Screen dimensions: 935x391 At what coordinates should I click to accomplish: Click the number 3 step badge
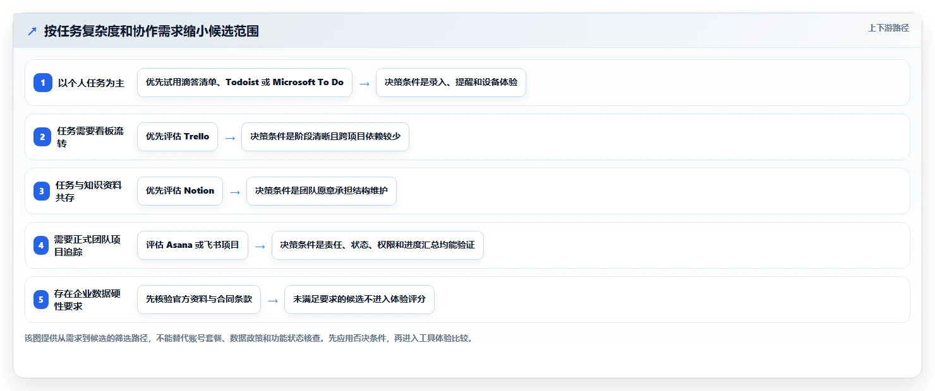tap(43, 191)
